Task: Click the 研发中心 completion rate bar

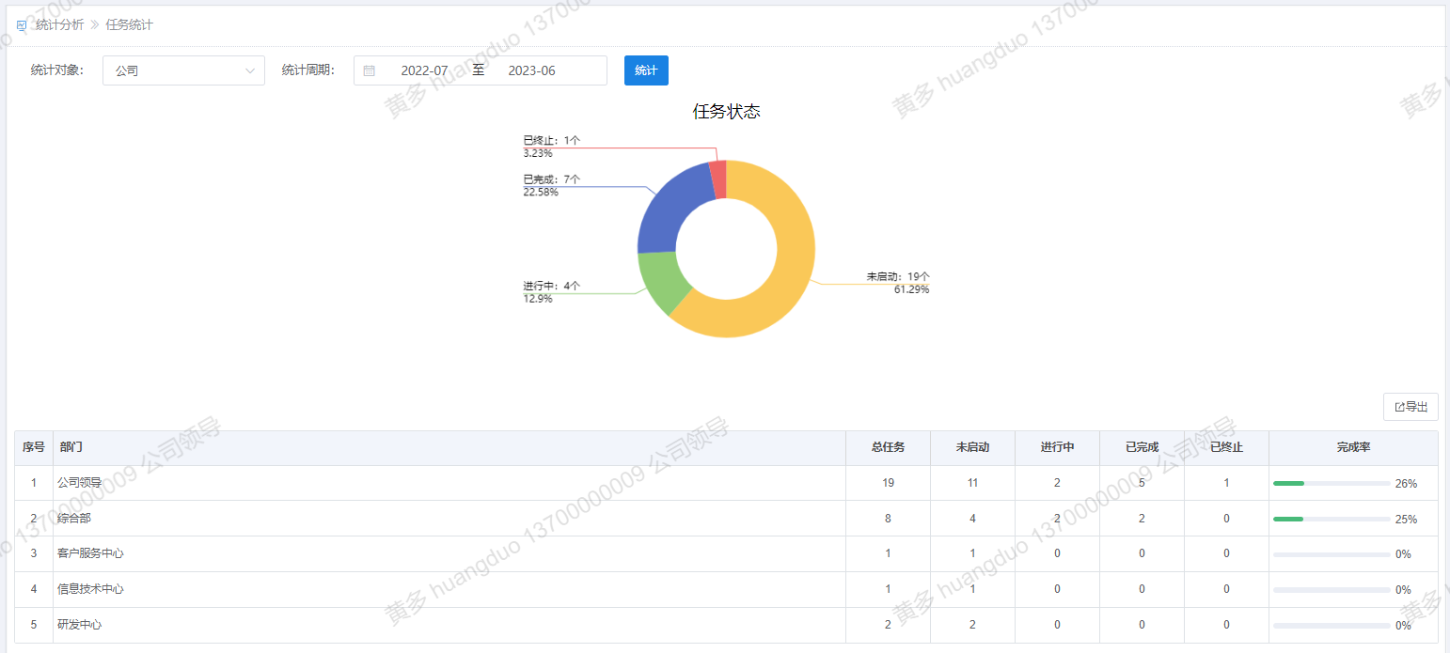Action: coord(1332,626)
